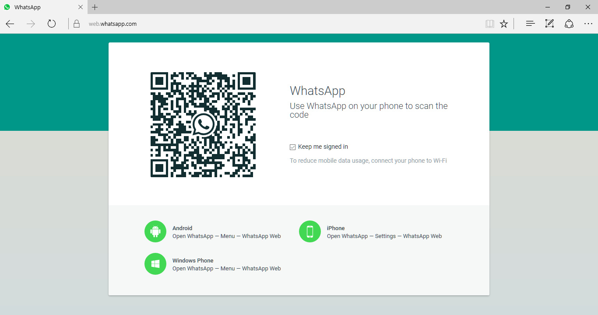Viewport: 598px width, 315px height.
Task: Select the WhatsApp browser tab
Action: (44, 7)
